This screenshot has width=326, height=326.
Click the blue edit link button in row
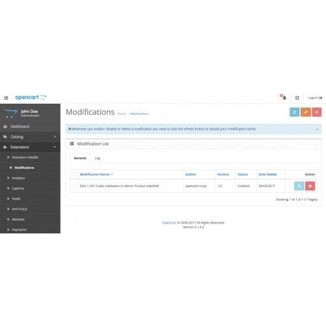tap(299, 186)
